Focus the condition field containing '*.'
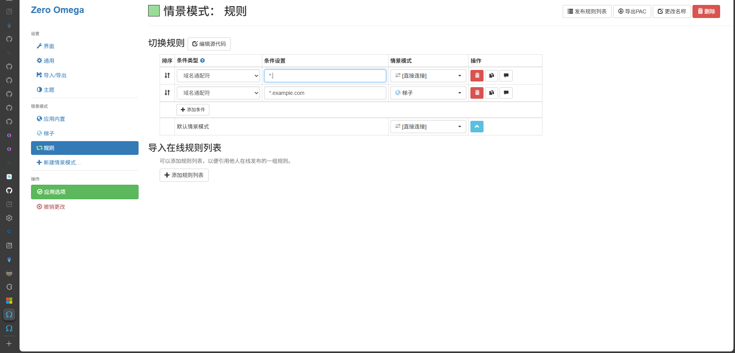The height and width of the screenshot is (353, 735). point(325,76)
